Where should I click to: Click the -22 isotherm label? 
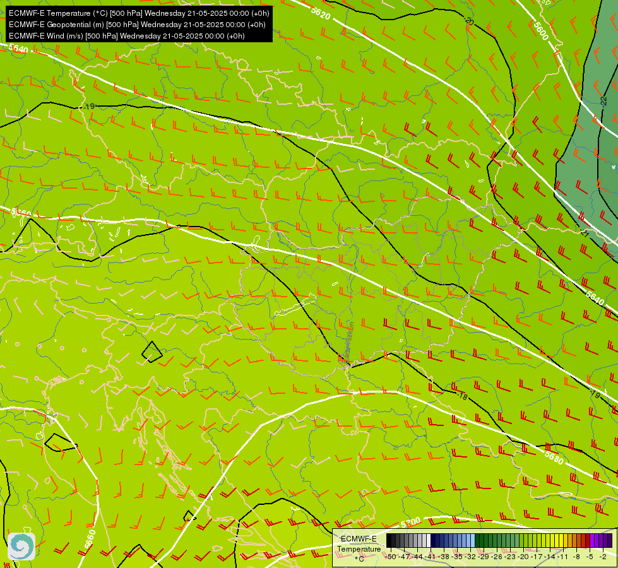[x=604, y=101]
